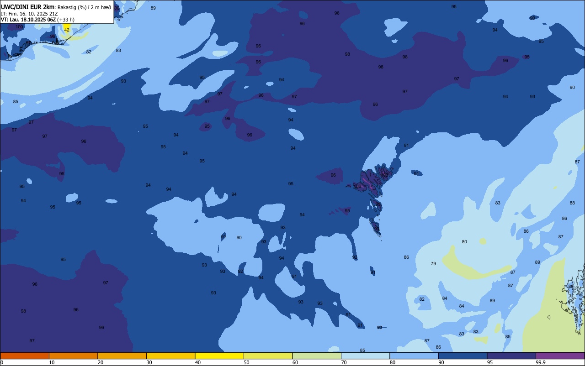Click the '42' humidity value on yellow patch

pos(67,30)
